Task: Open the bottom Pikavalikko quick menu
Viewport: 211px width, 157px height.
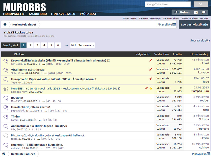Action: [201, 154]
